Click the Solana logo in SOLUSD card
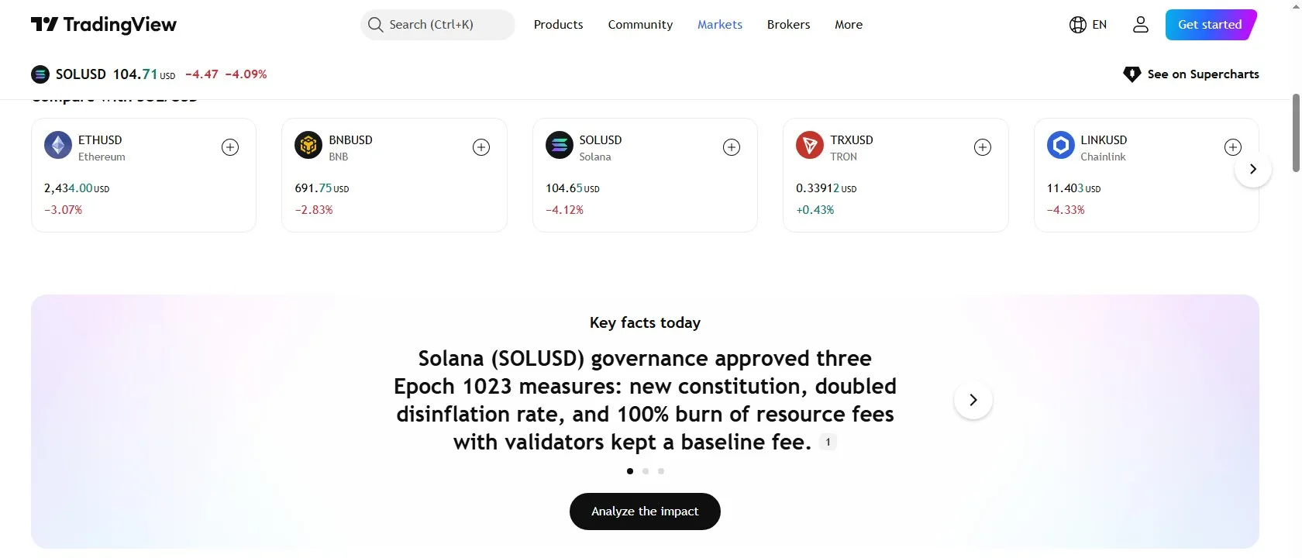1302x558 pixels. click(x=560, y=145)
